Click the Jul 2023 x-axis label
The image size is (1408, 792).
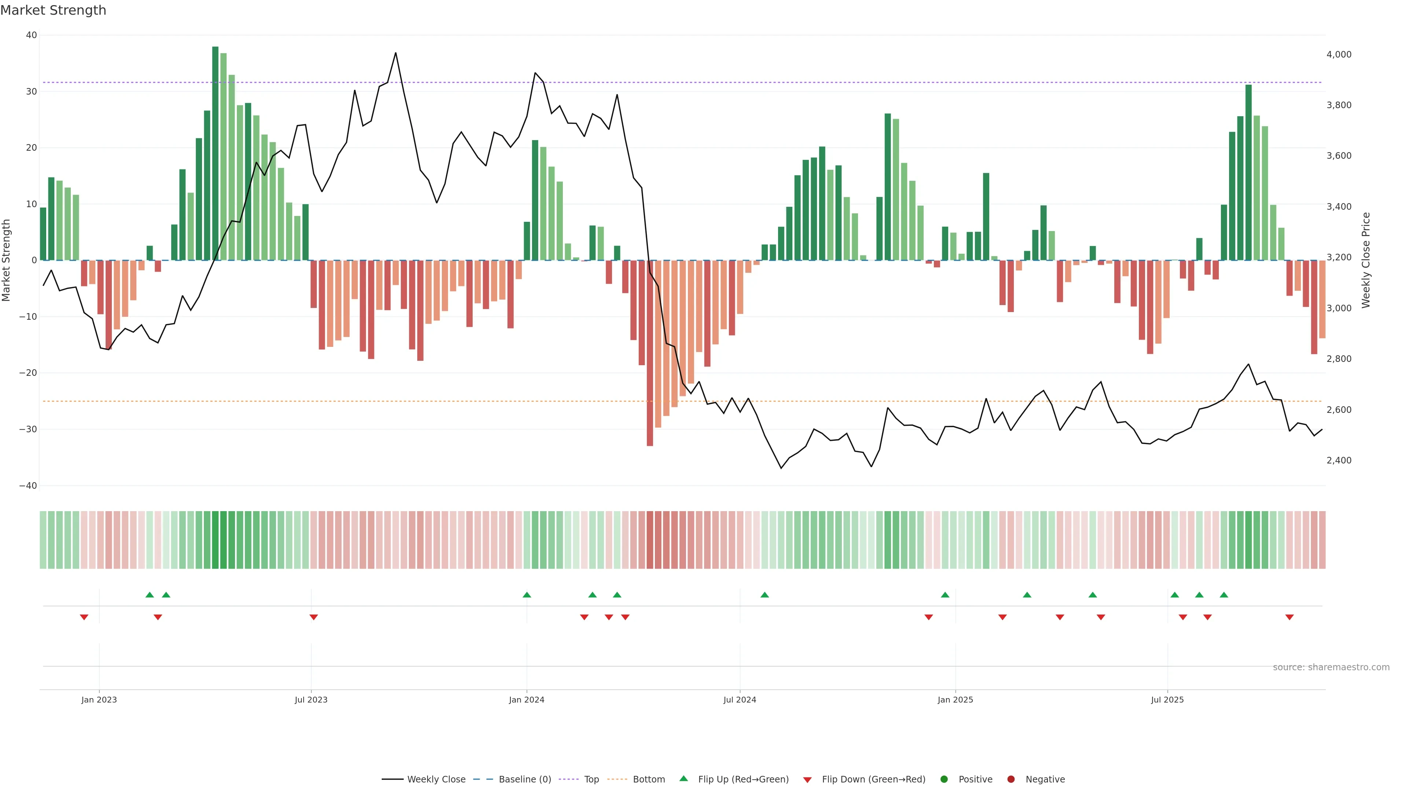(311, 700)
